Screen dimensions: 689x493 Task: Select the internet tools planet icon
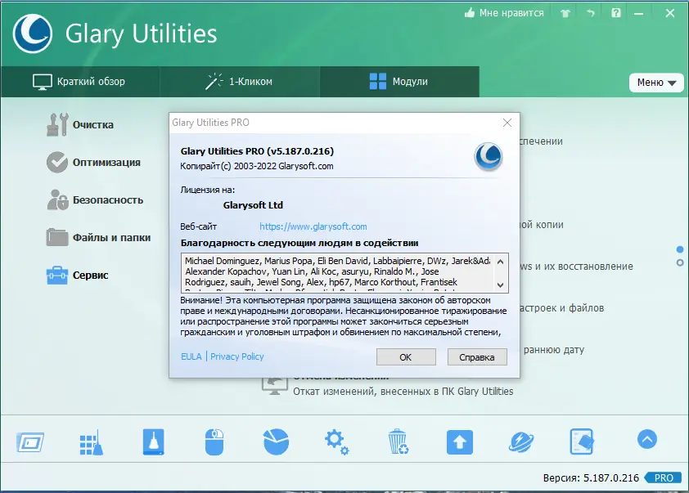point(520,440)
